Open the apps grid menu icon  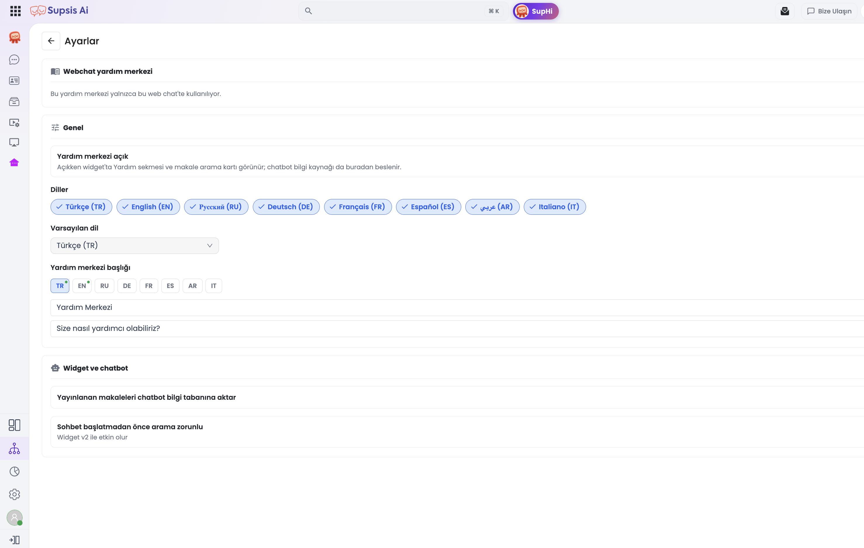pos(15,11)
